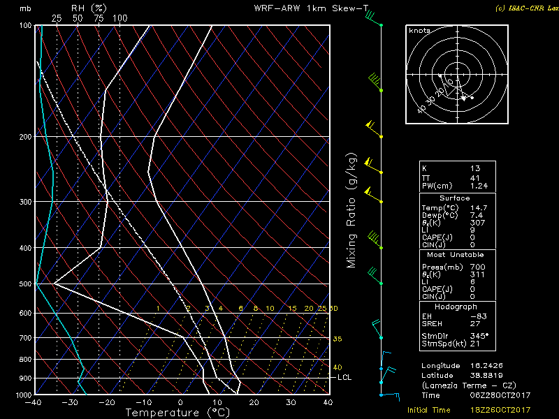Select the 75 relative humidity scale label
The image size is (559, 419).
[x=99, y=18]
